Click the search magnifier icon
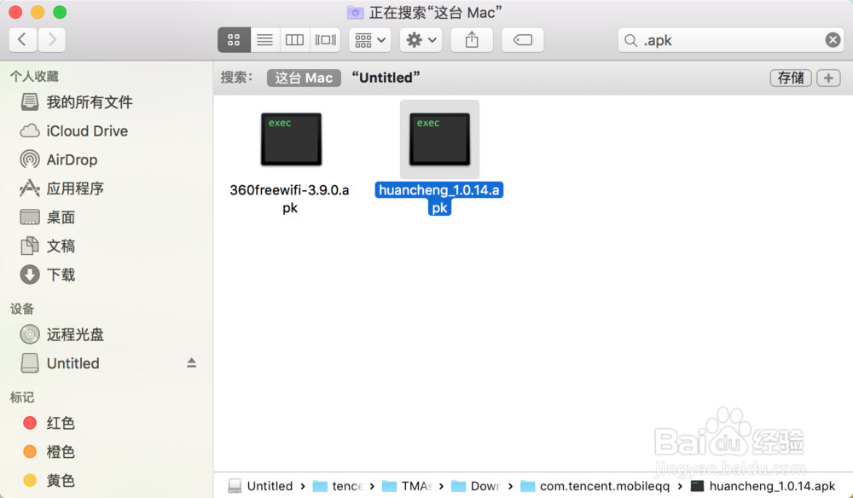Screen dimensions: 853x498 (x=630, y=40)
